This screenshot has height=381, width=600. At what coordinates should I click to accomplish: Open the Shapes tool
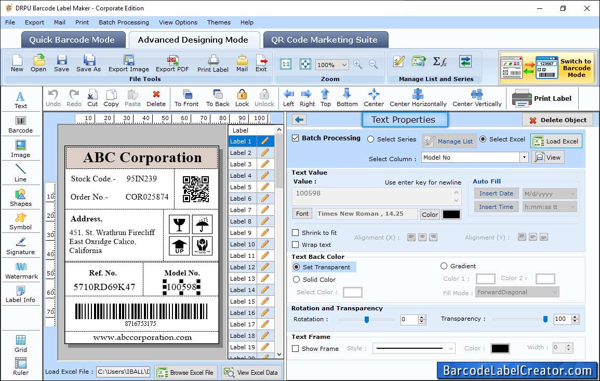(21, 198)
